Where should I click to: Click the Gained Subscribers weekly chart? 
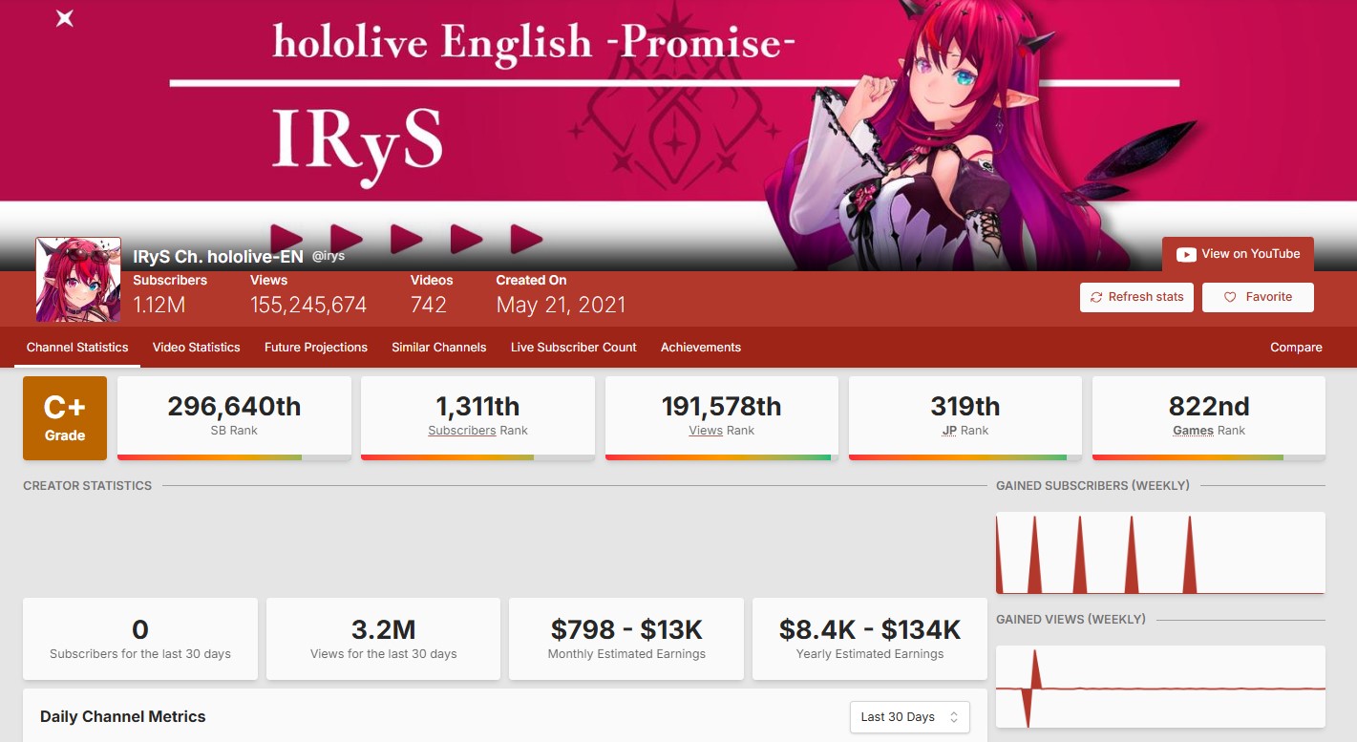1160,553
